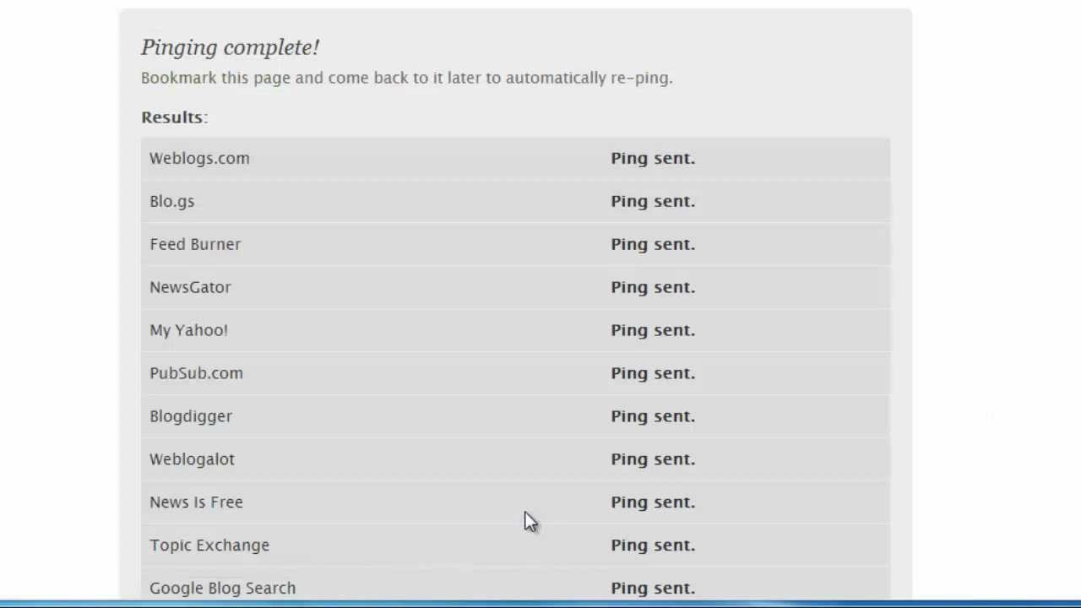The image size is (1081, 608).
Task: Click the Google Blog Search entry
Action: click(x=222, y=588)
